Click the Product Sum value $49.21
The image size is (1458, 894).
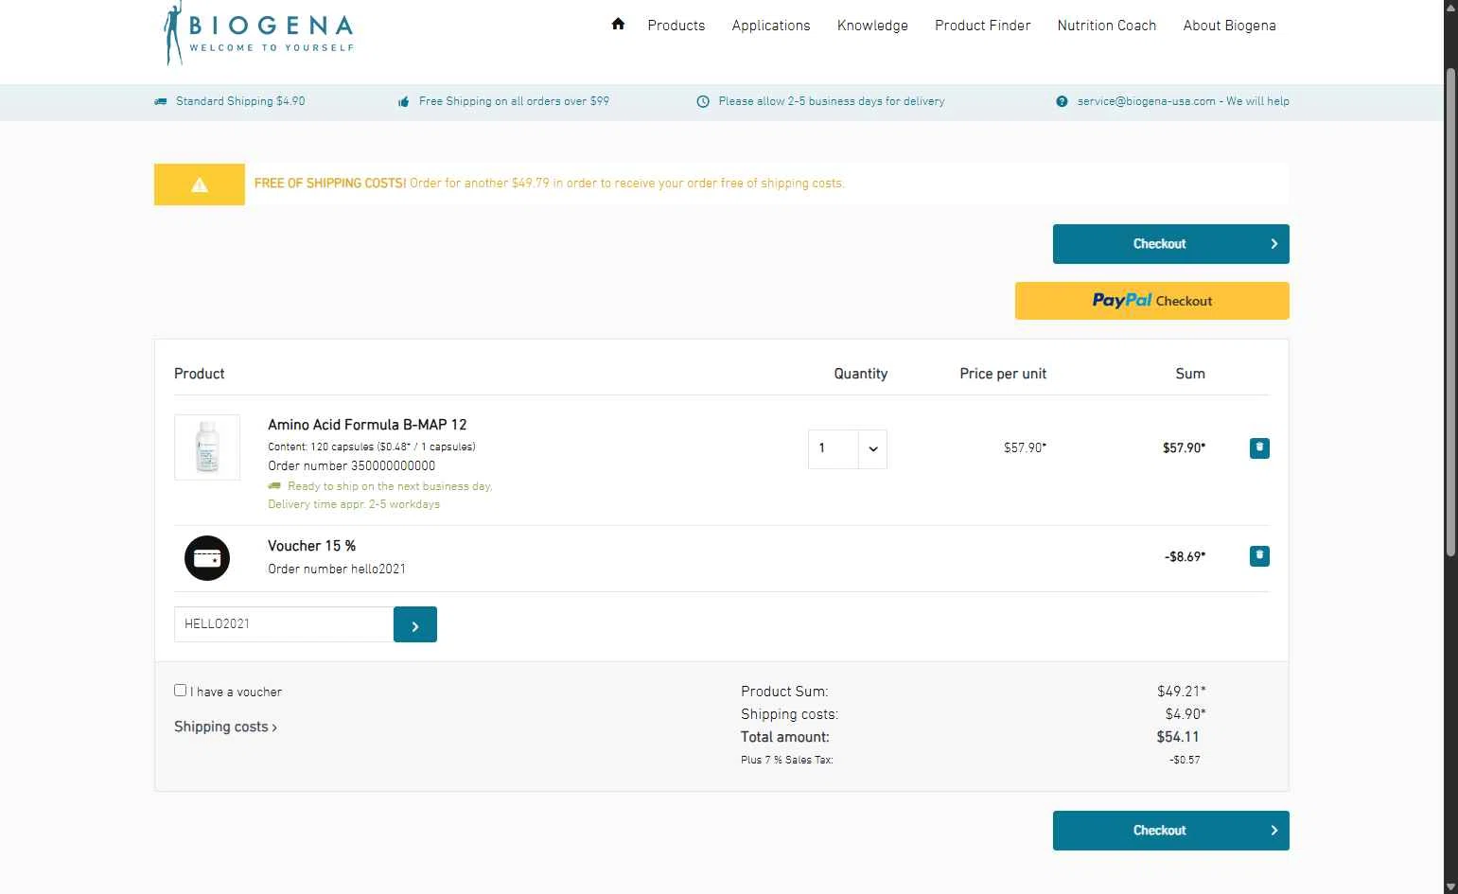[1182, 692]
